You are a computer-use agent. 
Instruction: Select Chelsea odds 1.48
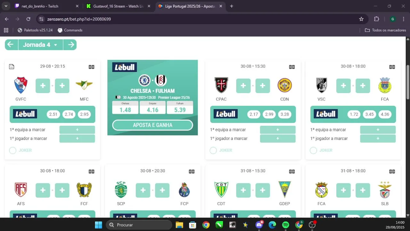point(125,107)
